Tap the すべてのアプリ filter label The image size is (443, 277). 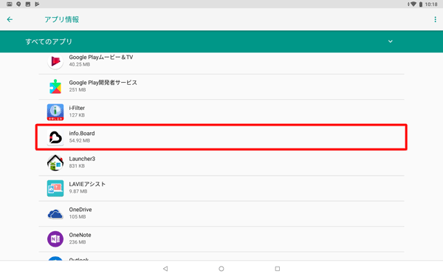pos(49,41)
